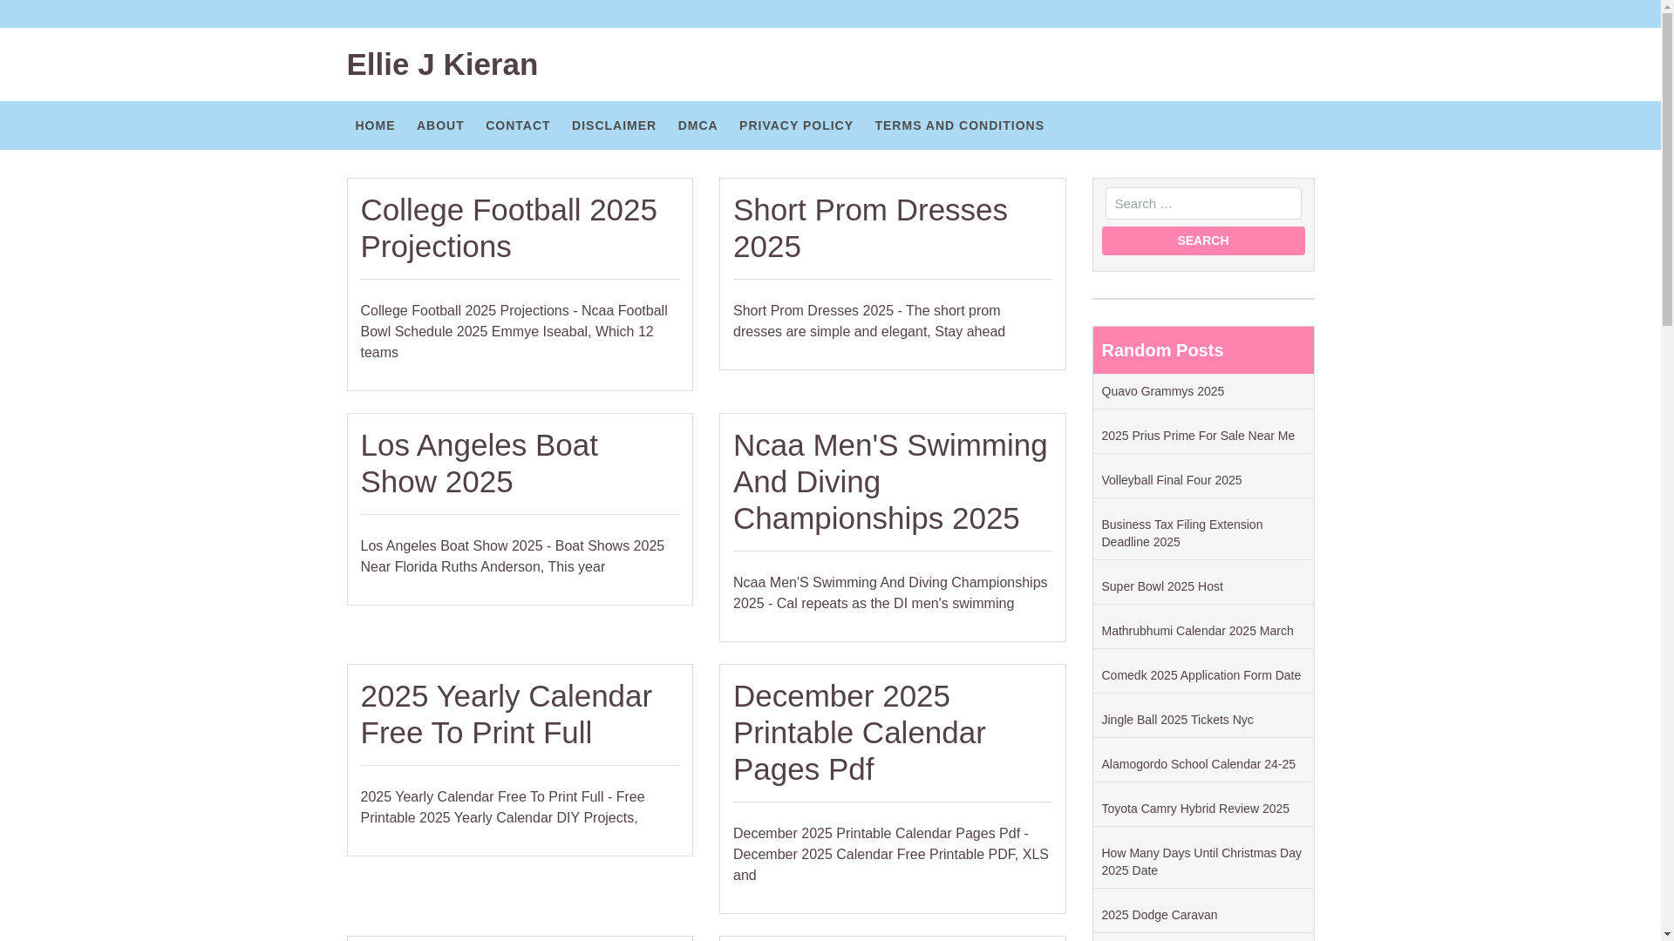Open 2025 Prius Prime For Sale Near Me
Image resolution: width=1674 pixels, height=941 pixels.
pos(1197,436)
